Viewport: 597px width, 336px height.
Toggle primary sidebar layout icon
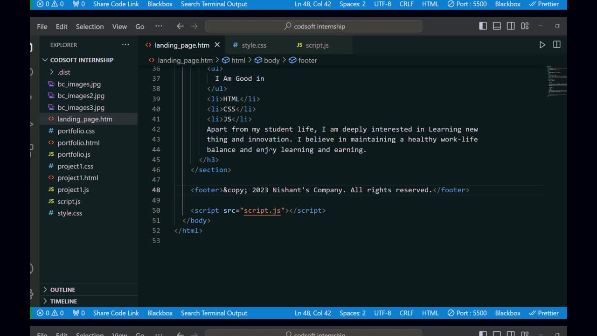point(483,26)
